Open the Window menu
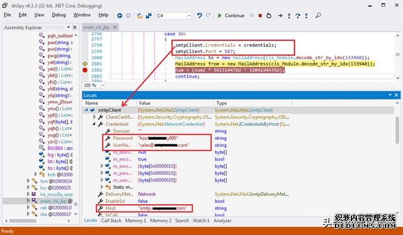The image size is (403, 235). [82, 15]
